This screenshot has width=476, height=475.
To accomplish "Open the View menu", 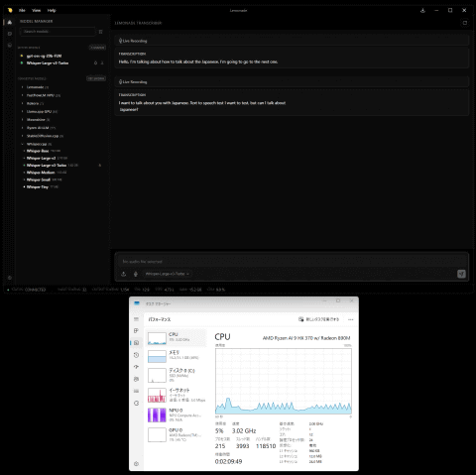I will [36, 10].
